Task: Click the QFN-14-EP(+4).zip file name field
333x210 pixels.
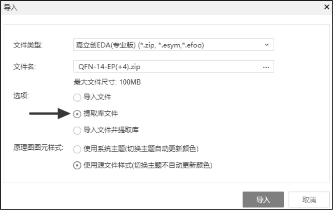Action: 164,67
